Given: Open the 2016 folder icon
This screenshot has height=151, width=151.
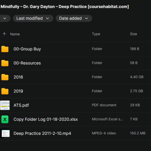Looking at the screenshot, I should click(5, 77).
